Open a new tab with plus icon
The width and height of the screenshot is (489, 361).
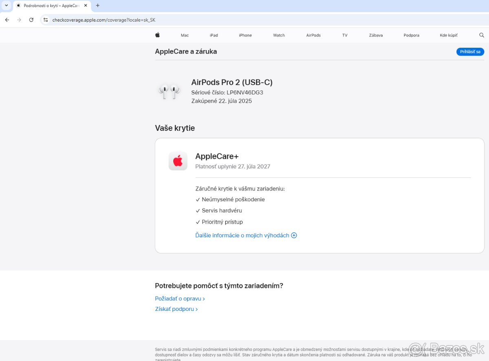point(97,6)
